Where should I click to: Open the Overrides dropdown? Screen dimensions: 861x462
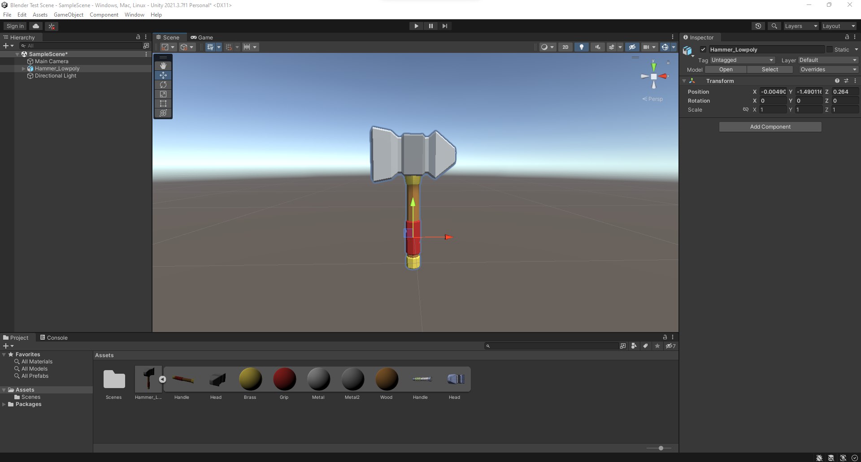[828, 69]
